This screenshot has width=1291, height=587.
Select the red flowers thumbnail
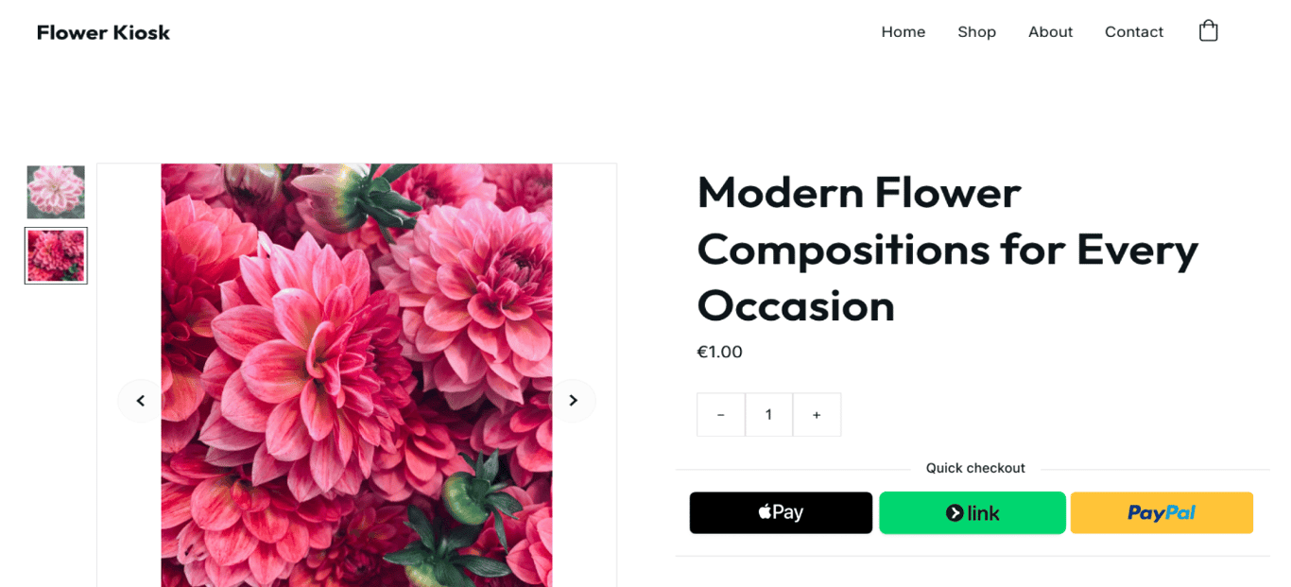pos(55,255)
